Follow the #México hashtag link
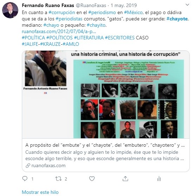 (133, 13)
